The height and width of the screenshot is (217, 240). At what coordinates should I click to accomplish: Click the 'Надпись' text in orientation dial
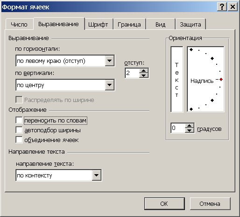coord(202,81)
